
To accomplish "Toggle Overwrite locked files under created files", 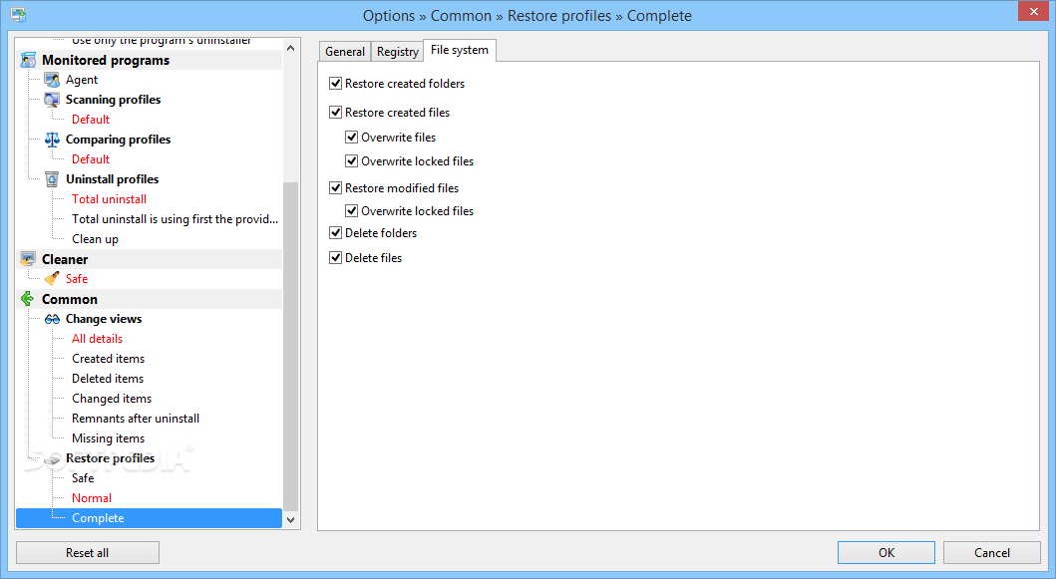I will [x=352, y=161].
